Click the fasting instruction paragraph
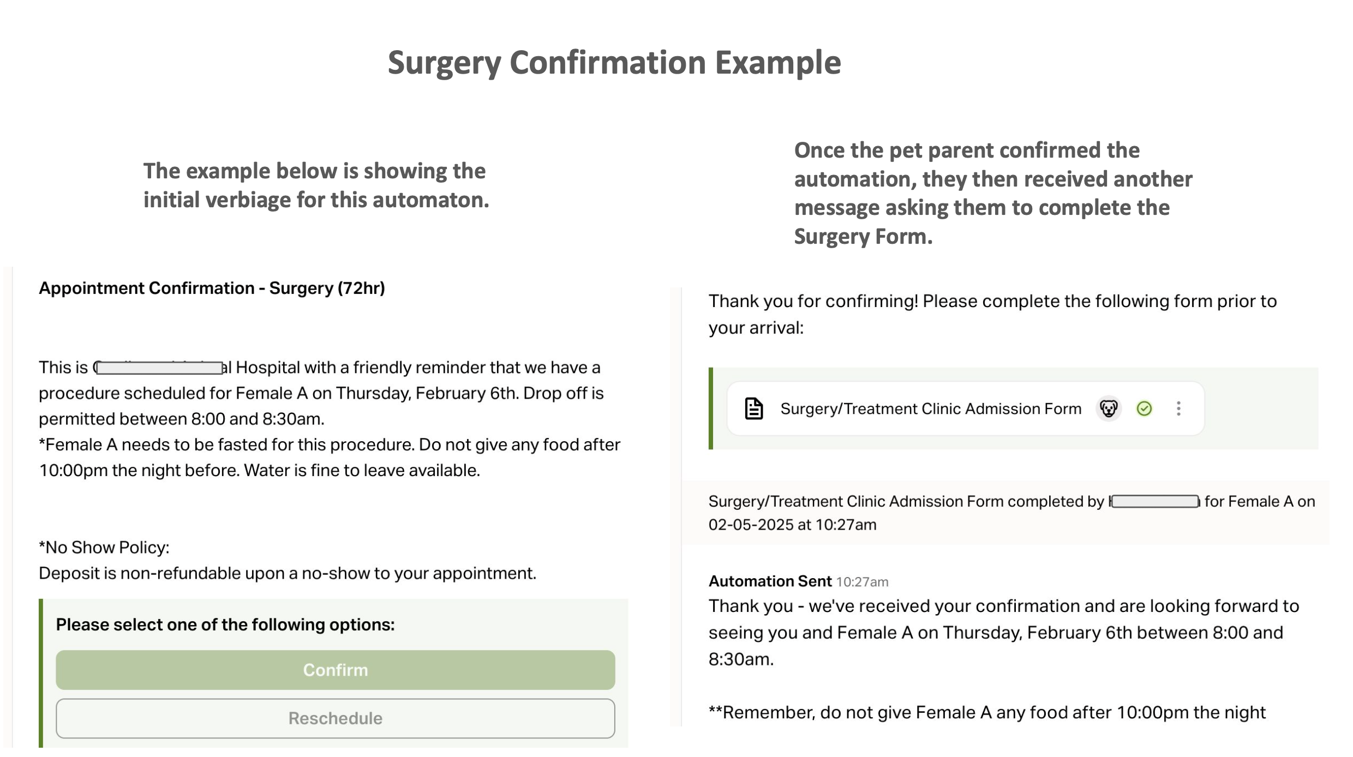Screen dimensions: 1353x757 tap(330, 458)
